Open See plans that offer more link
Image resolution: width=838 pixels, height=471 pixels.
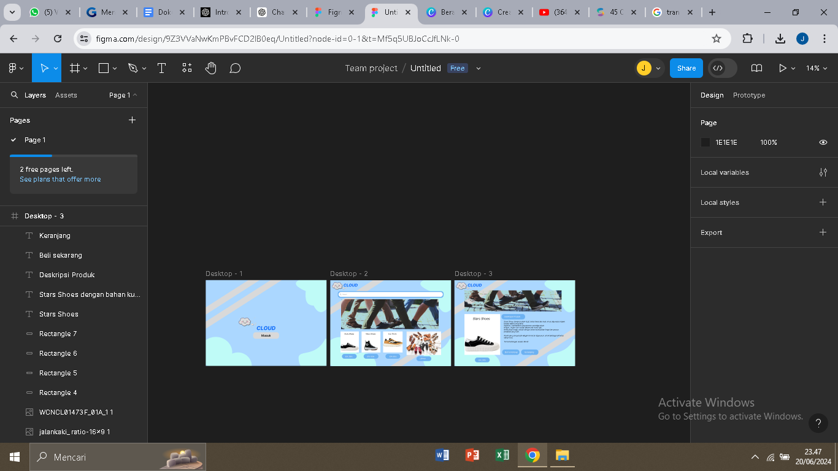(60, 179)
